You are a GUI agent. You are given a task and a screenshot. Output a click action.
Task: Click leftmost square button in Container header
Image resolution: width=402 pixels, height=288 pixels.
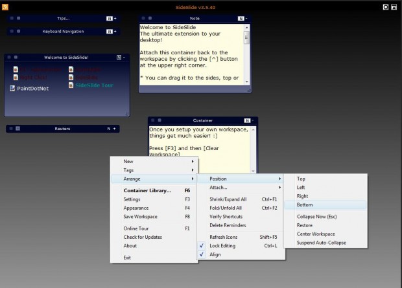[x=153, y=120]
